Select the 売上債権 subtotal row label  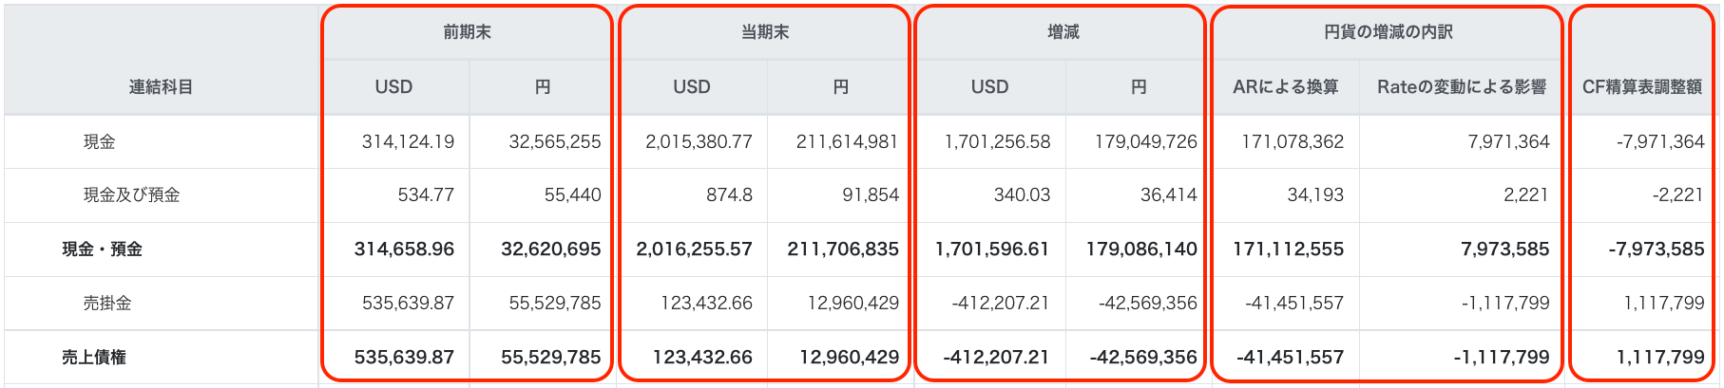pyautogui.click(x=94, y=358)
